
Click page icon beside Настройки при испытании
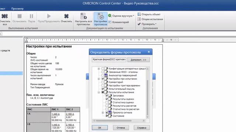click(x=106, y=79)
